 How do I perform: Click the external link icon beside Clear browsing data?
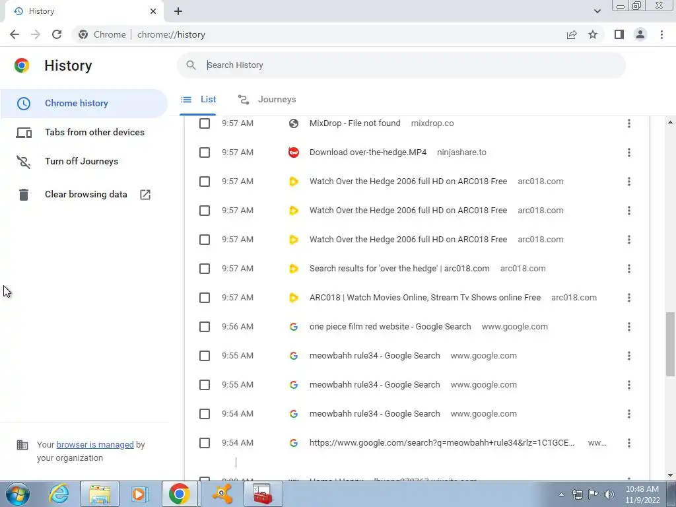coord(145,195)
